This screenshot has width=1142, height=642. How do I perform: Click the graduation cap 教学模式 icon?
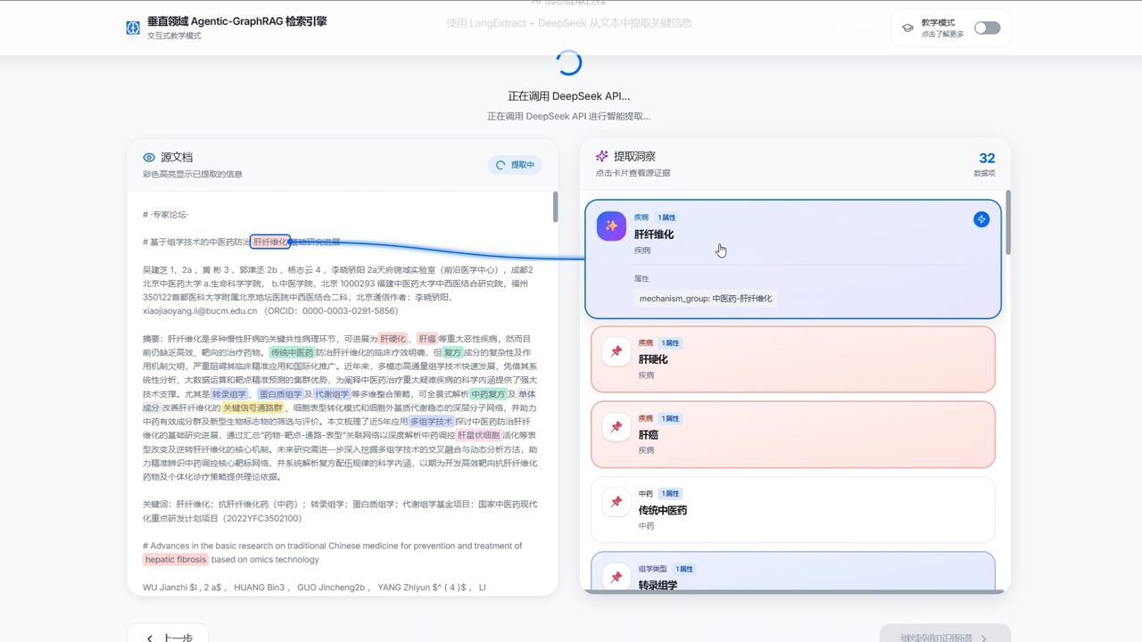point(907,28)
